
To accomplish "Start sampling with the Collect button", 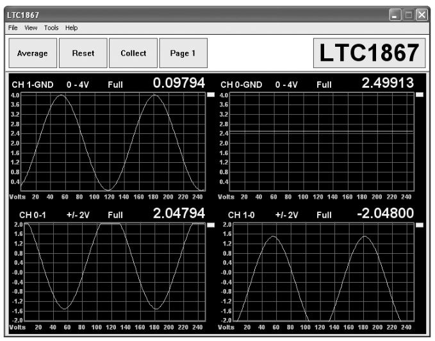I will [133, 53].
